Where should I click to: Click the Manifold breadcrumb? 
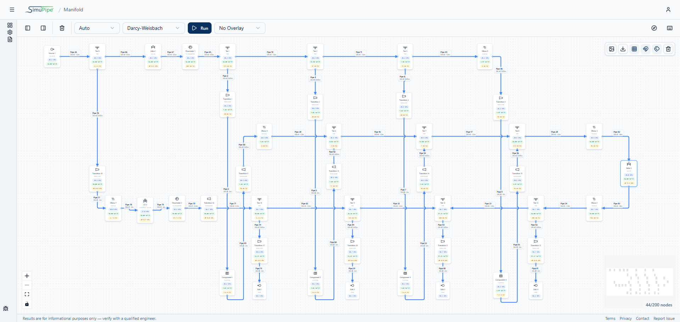tap(73, 10)
